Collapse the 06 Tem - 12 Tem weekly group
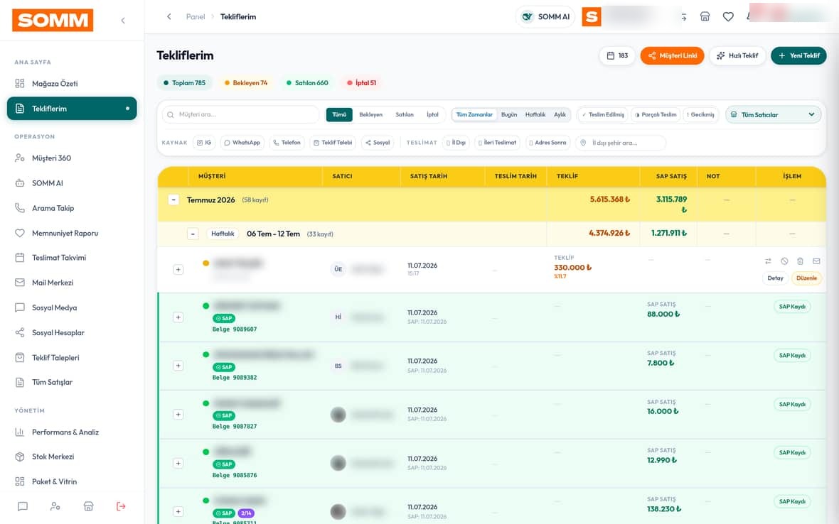Image resolution: width=839 pixels, height=524 pixels. coord(193,234)
